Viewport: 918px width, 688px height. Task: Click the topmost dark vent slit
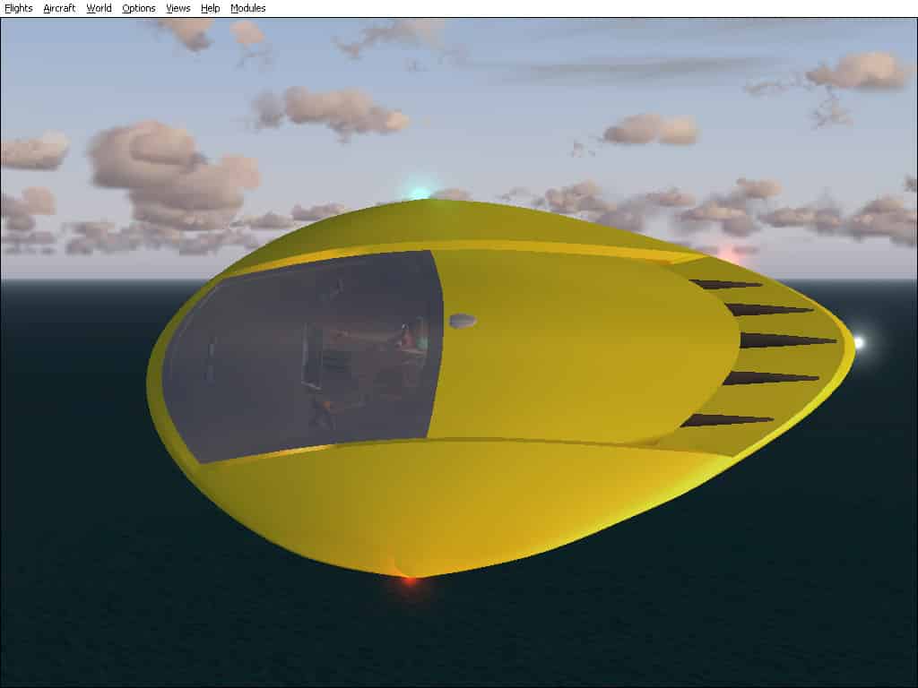[x=724, y=284]
